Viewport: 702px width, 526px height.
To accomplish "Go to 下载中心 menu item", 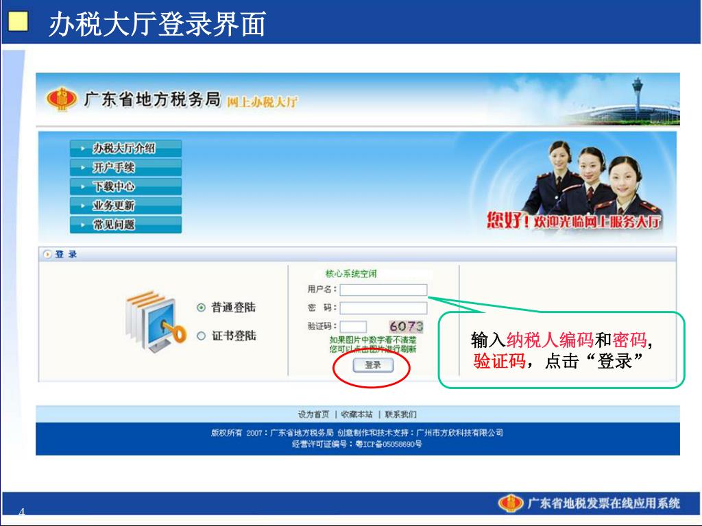I will point(126,186).
